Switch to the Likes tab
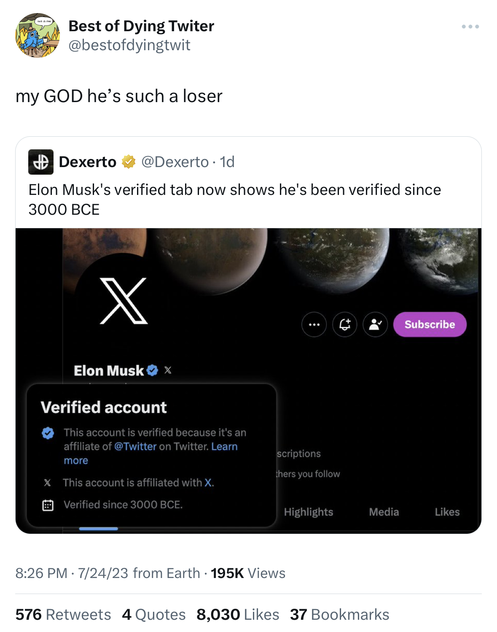497x632 pixels. [447, 512]
